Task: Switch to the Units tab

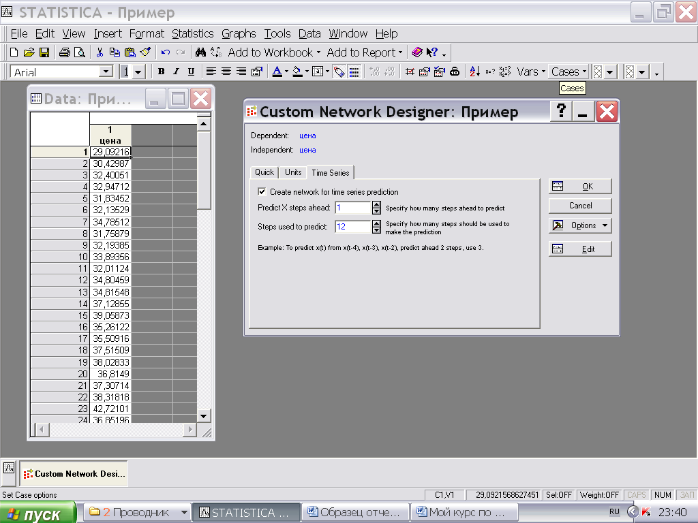Action: click(293, 172)
